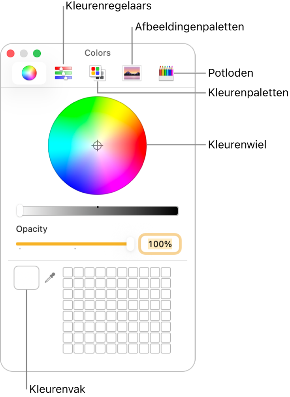Viewport: 290px width, 397px height.
Task: Click the brightness slider handle
Action: point(20,211)
